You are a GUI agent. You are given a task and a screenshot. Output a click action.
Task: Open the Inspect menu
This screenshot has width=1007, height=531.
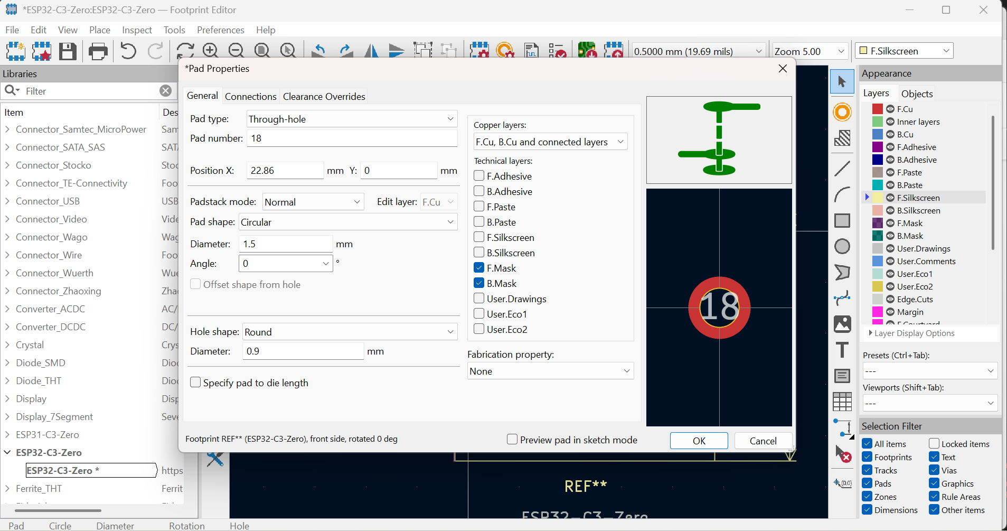pyautogui.click(x=137, y=30)
